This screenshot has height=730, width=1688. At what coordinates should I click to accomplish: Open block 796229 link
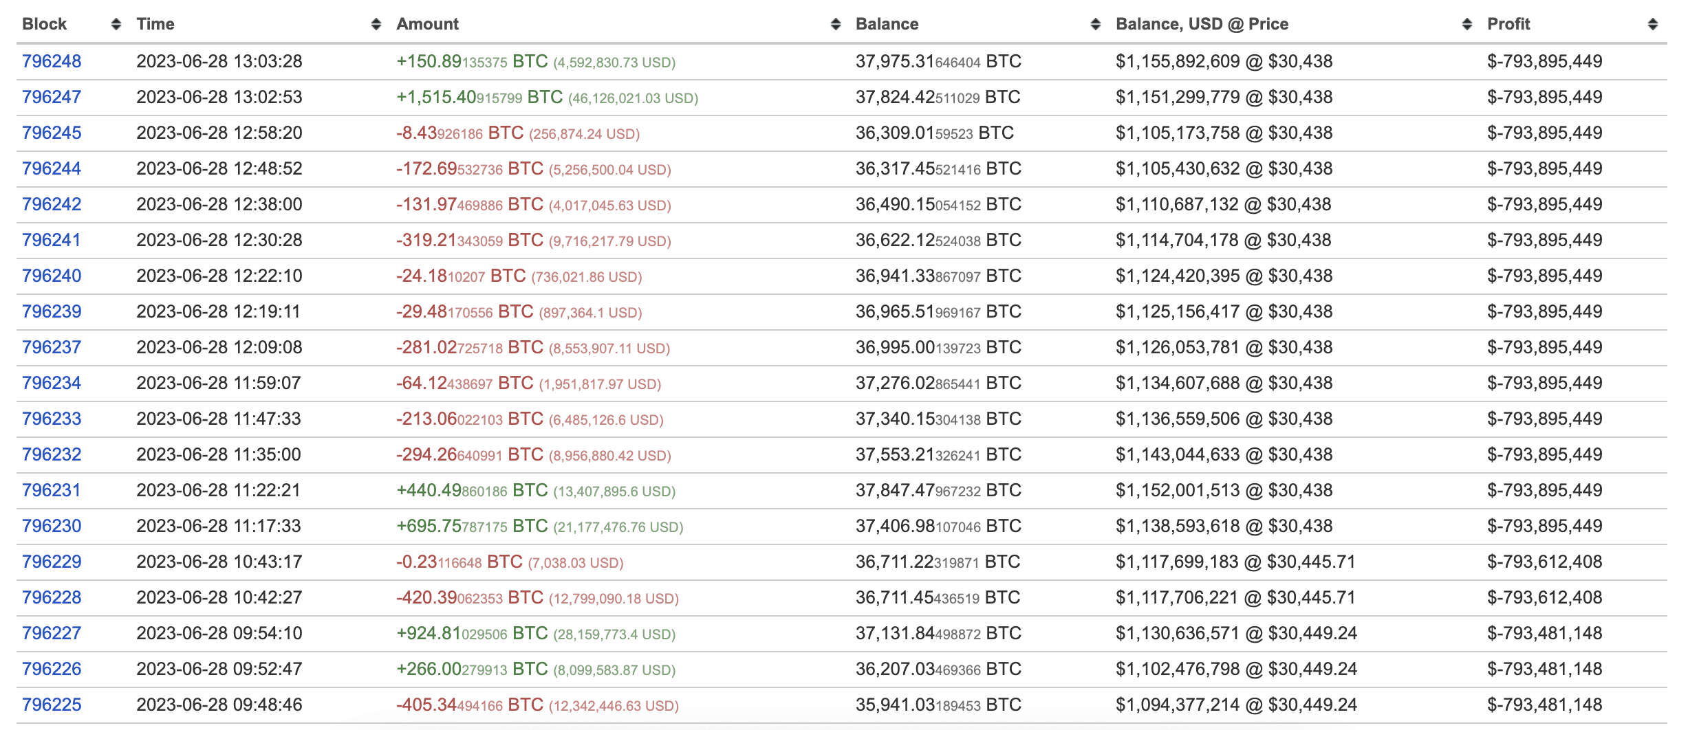(52, 562)
